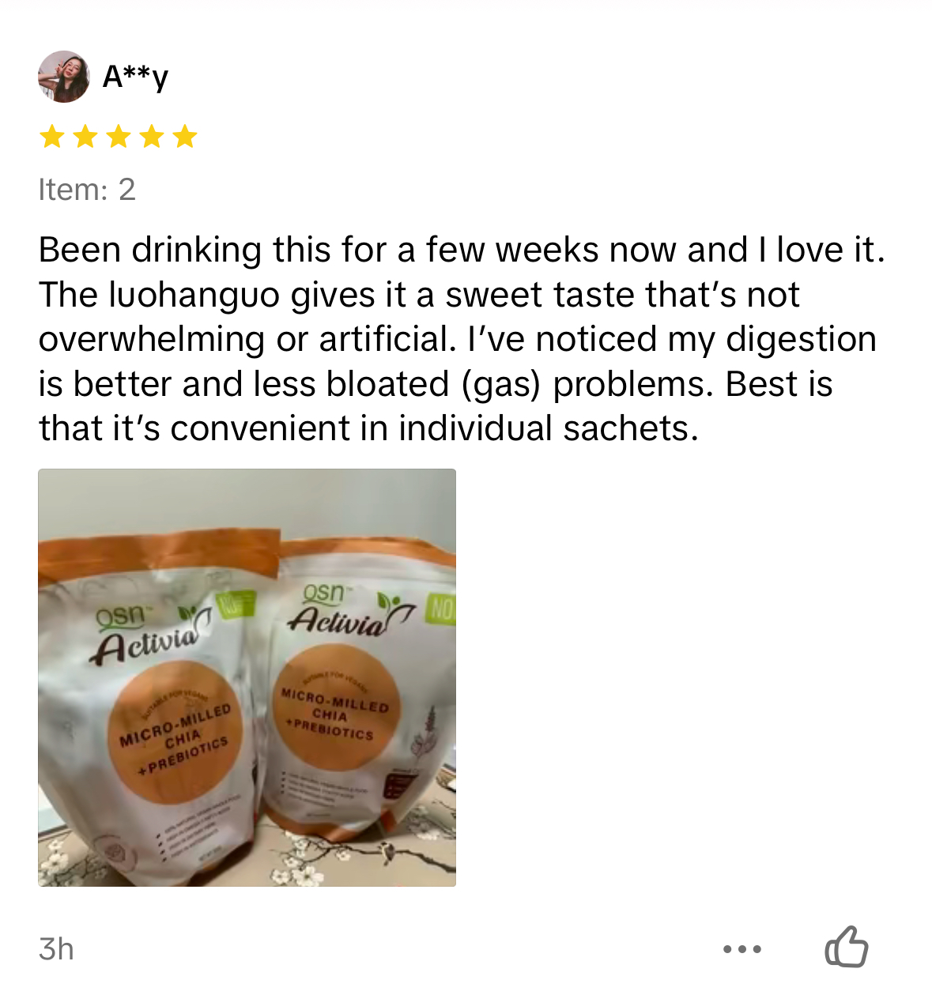Open the attached product review photo
The image size is (932, 995).
click(x=247, y=677)
